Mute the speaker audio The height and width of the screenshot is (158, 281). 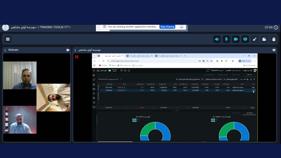[x=217, y=39]
